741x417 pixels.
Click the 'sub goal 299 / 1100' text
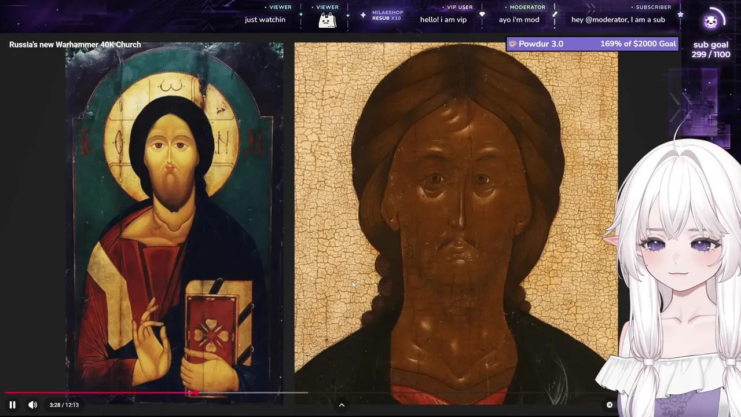(x=711, y=50)
